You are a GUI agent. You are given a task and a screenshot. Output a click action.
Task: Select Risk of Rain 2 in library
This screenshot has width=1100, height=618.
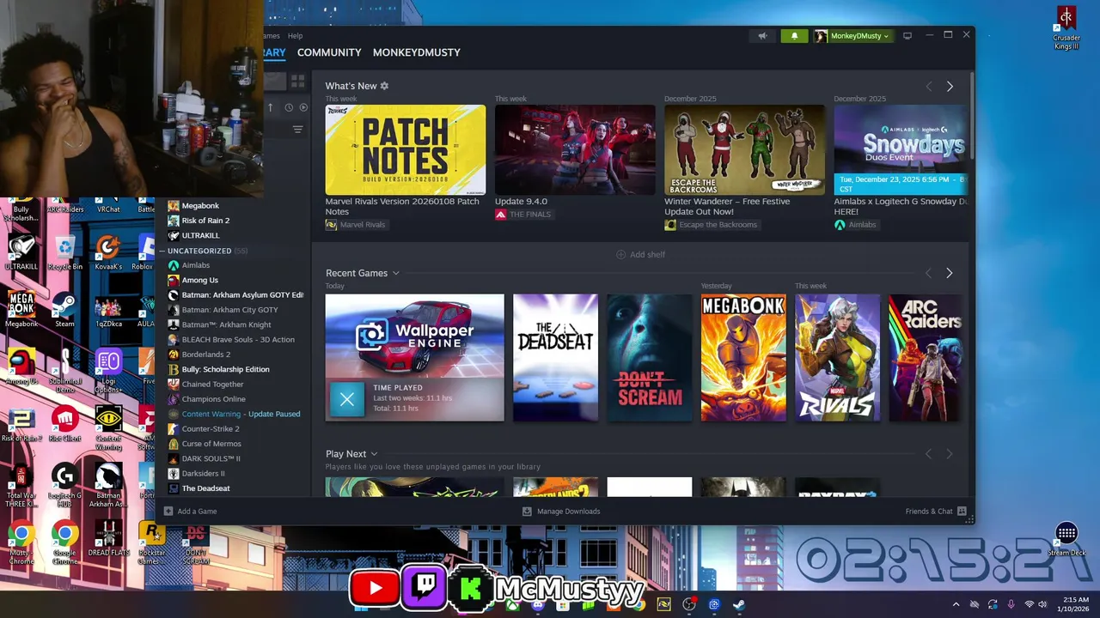pyautogui.click(x=205, y=221)
